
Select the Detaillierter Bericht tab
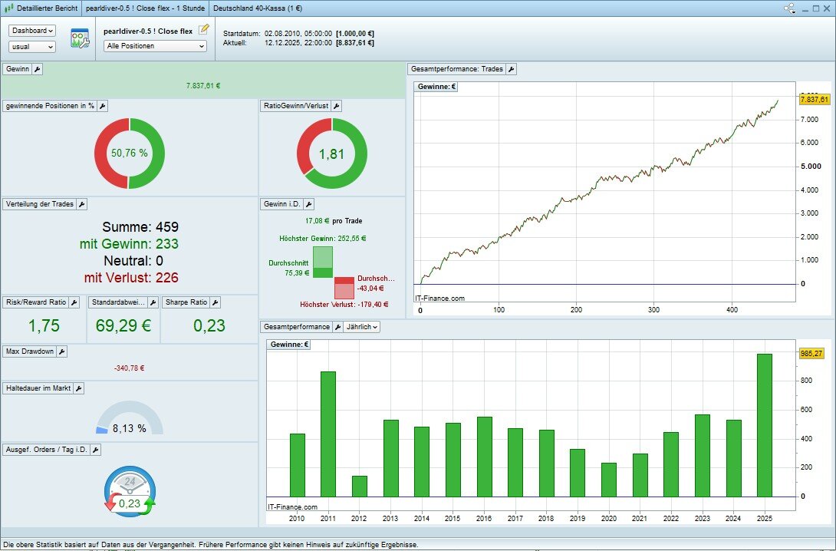(x=39, y=8)
